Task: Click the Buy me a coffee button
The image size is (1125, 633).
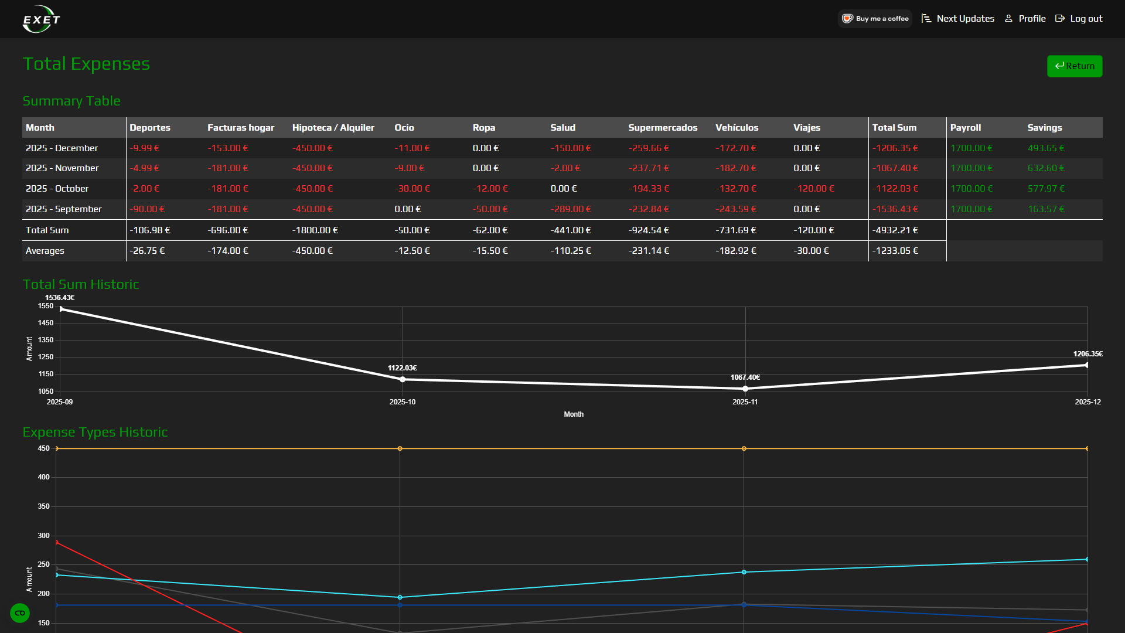Action: 875,18
